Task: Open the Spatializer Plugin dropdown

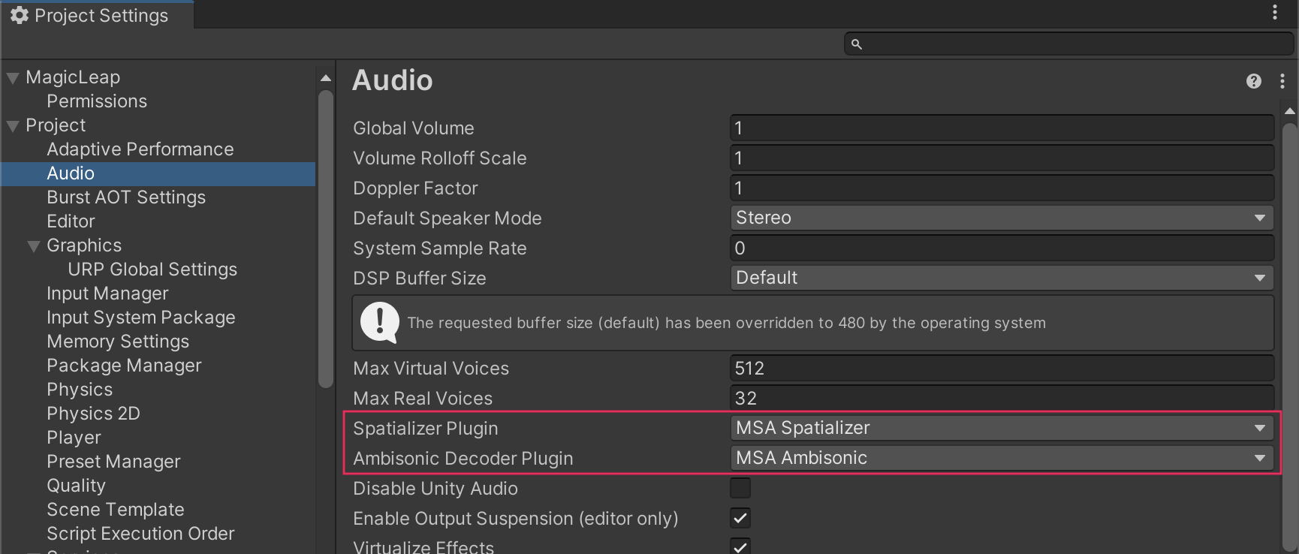Action: coord(1002,428)
